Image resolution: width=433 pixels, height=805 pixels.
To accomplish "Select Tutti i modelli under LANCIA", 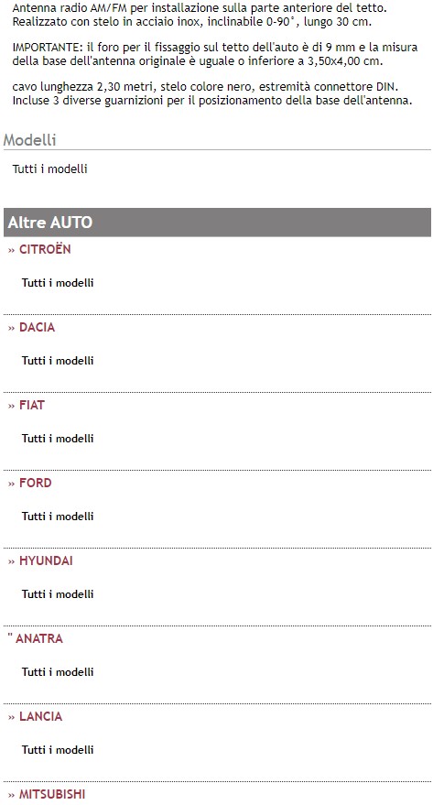I will (x=58, y=750).
